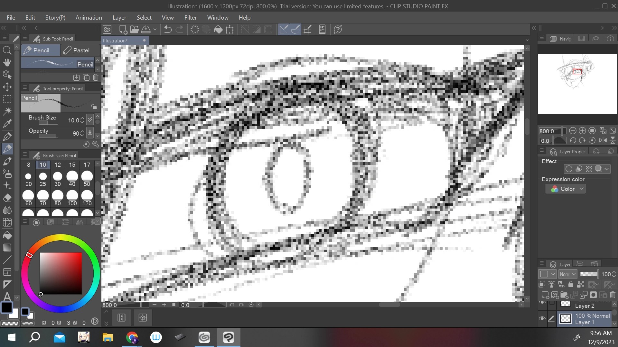
Task: Select the Zoom tool in the left toolbar
Action: (7, 50)
